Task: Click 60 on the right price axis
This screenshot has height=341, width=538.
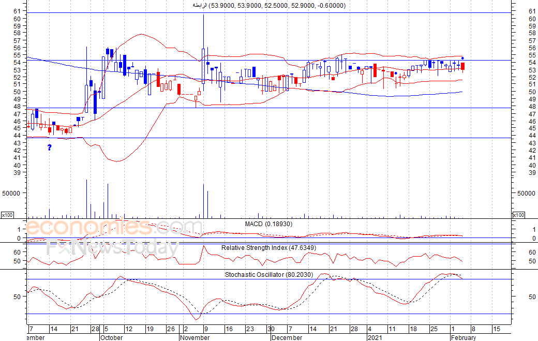Action: 532,19
